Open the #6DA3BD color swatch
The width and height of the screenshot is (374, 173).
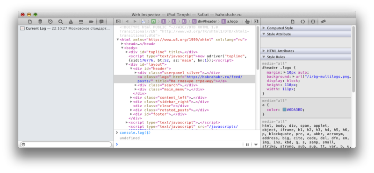tap(284, 110)
